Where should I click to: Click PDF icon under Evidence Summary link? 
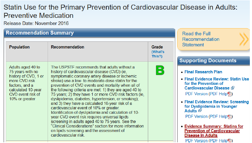click(x=230, y=141)
